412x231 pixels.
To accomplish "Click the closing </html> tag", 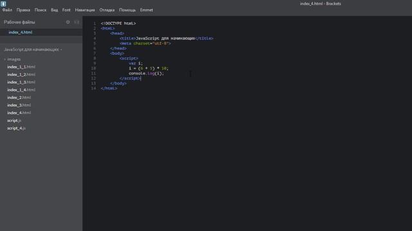I will (x=109, y=89).
